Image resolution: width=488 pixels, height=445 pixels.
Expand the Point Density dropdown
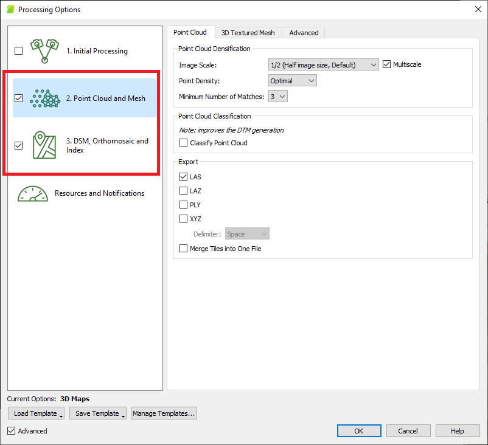(x=292, y=81)
